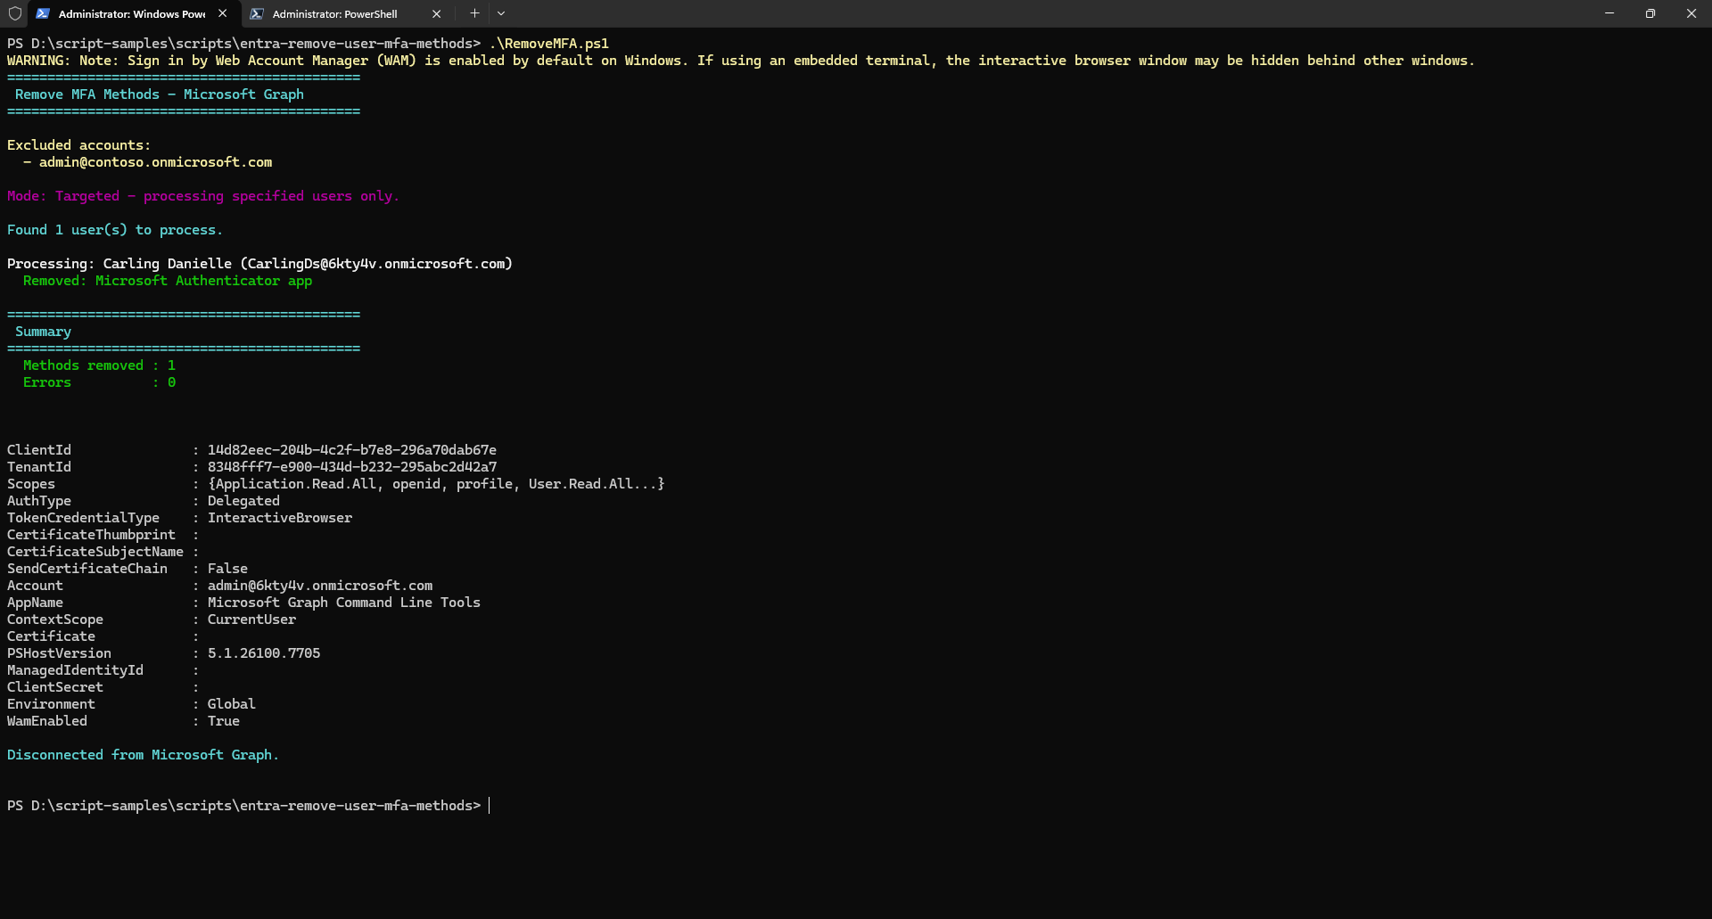Switch to the Administrator: PowerShell tab
Screen dimensions: 1712x919
(334, 13)
